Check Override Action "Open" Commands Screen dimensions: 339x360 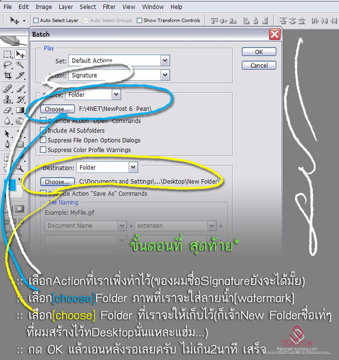[x=43, y=121]
